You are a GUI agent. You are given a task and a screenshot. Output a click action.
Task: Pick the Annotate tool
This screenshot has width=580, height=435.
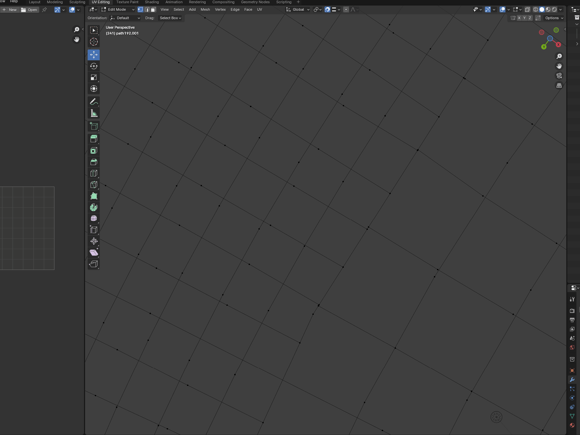point(94,102)
